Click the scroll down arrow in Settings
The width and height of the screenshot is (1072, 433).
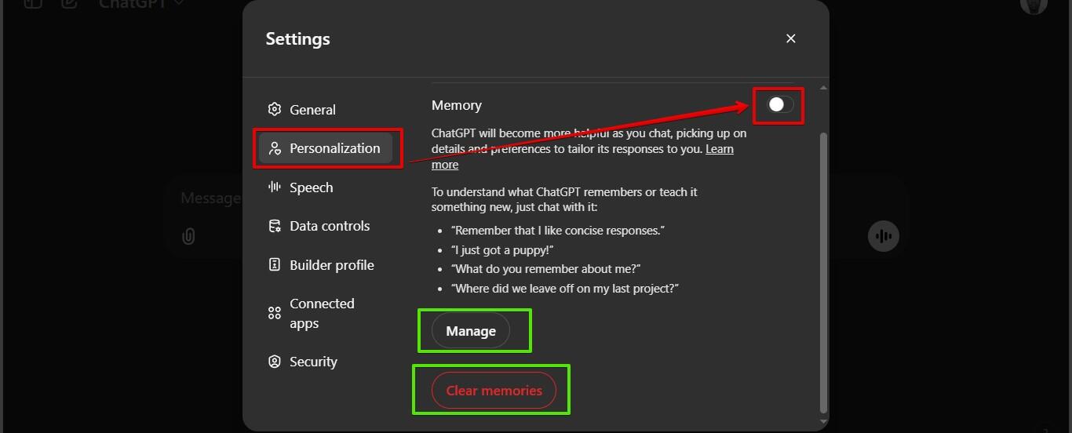click(x=823, y=422)
